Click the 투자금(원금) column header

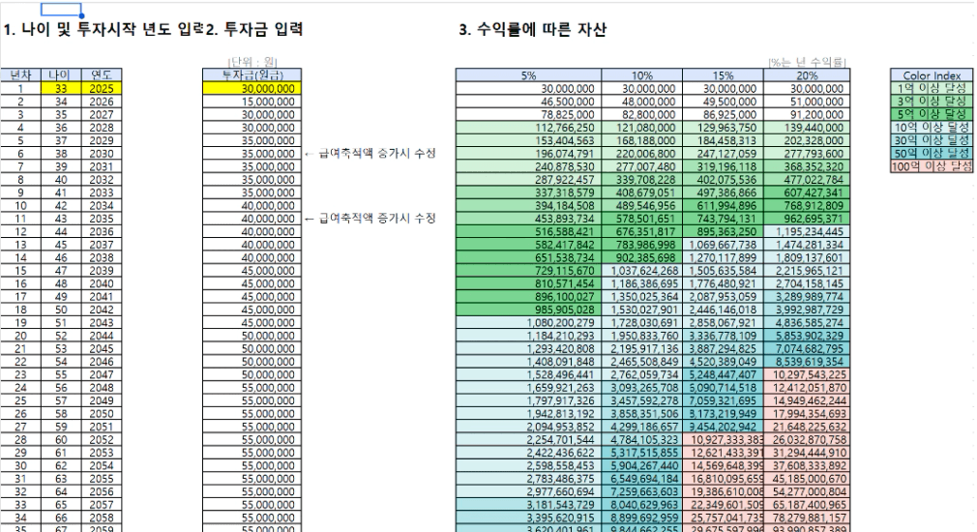click(x=252, y=75)
